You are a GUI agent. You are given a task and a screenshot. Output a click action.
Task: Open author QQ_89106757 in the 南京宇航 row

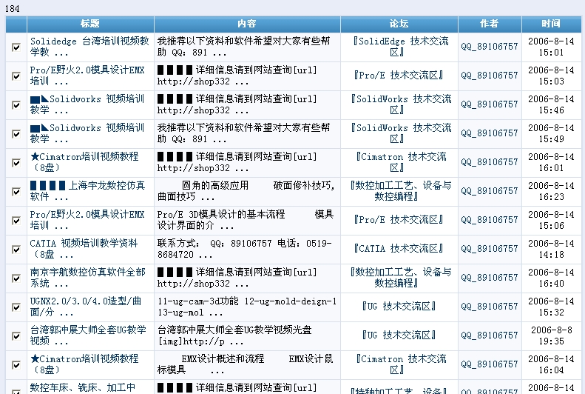[490, 278]
